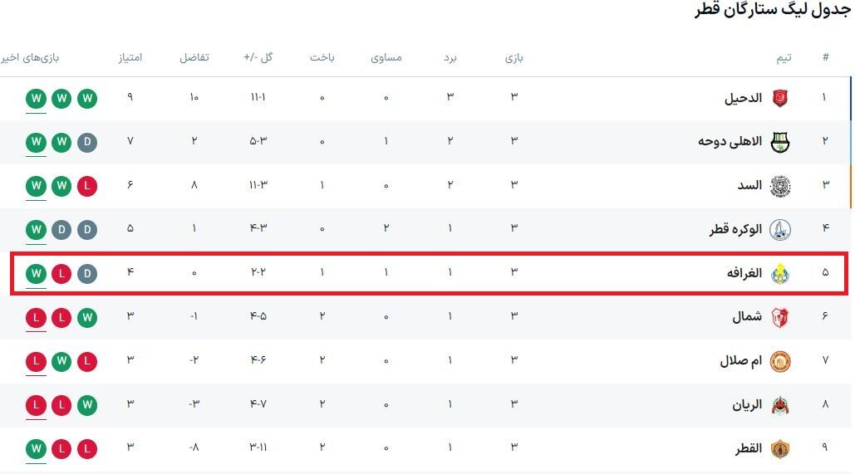Click the red L result in الغرافه row
Viewport: 855px width, 474px height.
[x=61, y=272]
